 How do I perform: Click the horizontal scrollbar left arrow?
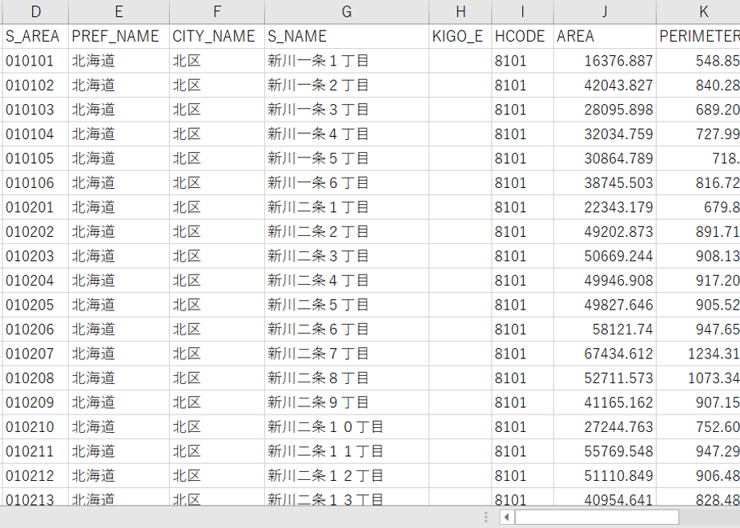(x=506, y=517)
